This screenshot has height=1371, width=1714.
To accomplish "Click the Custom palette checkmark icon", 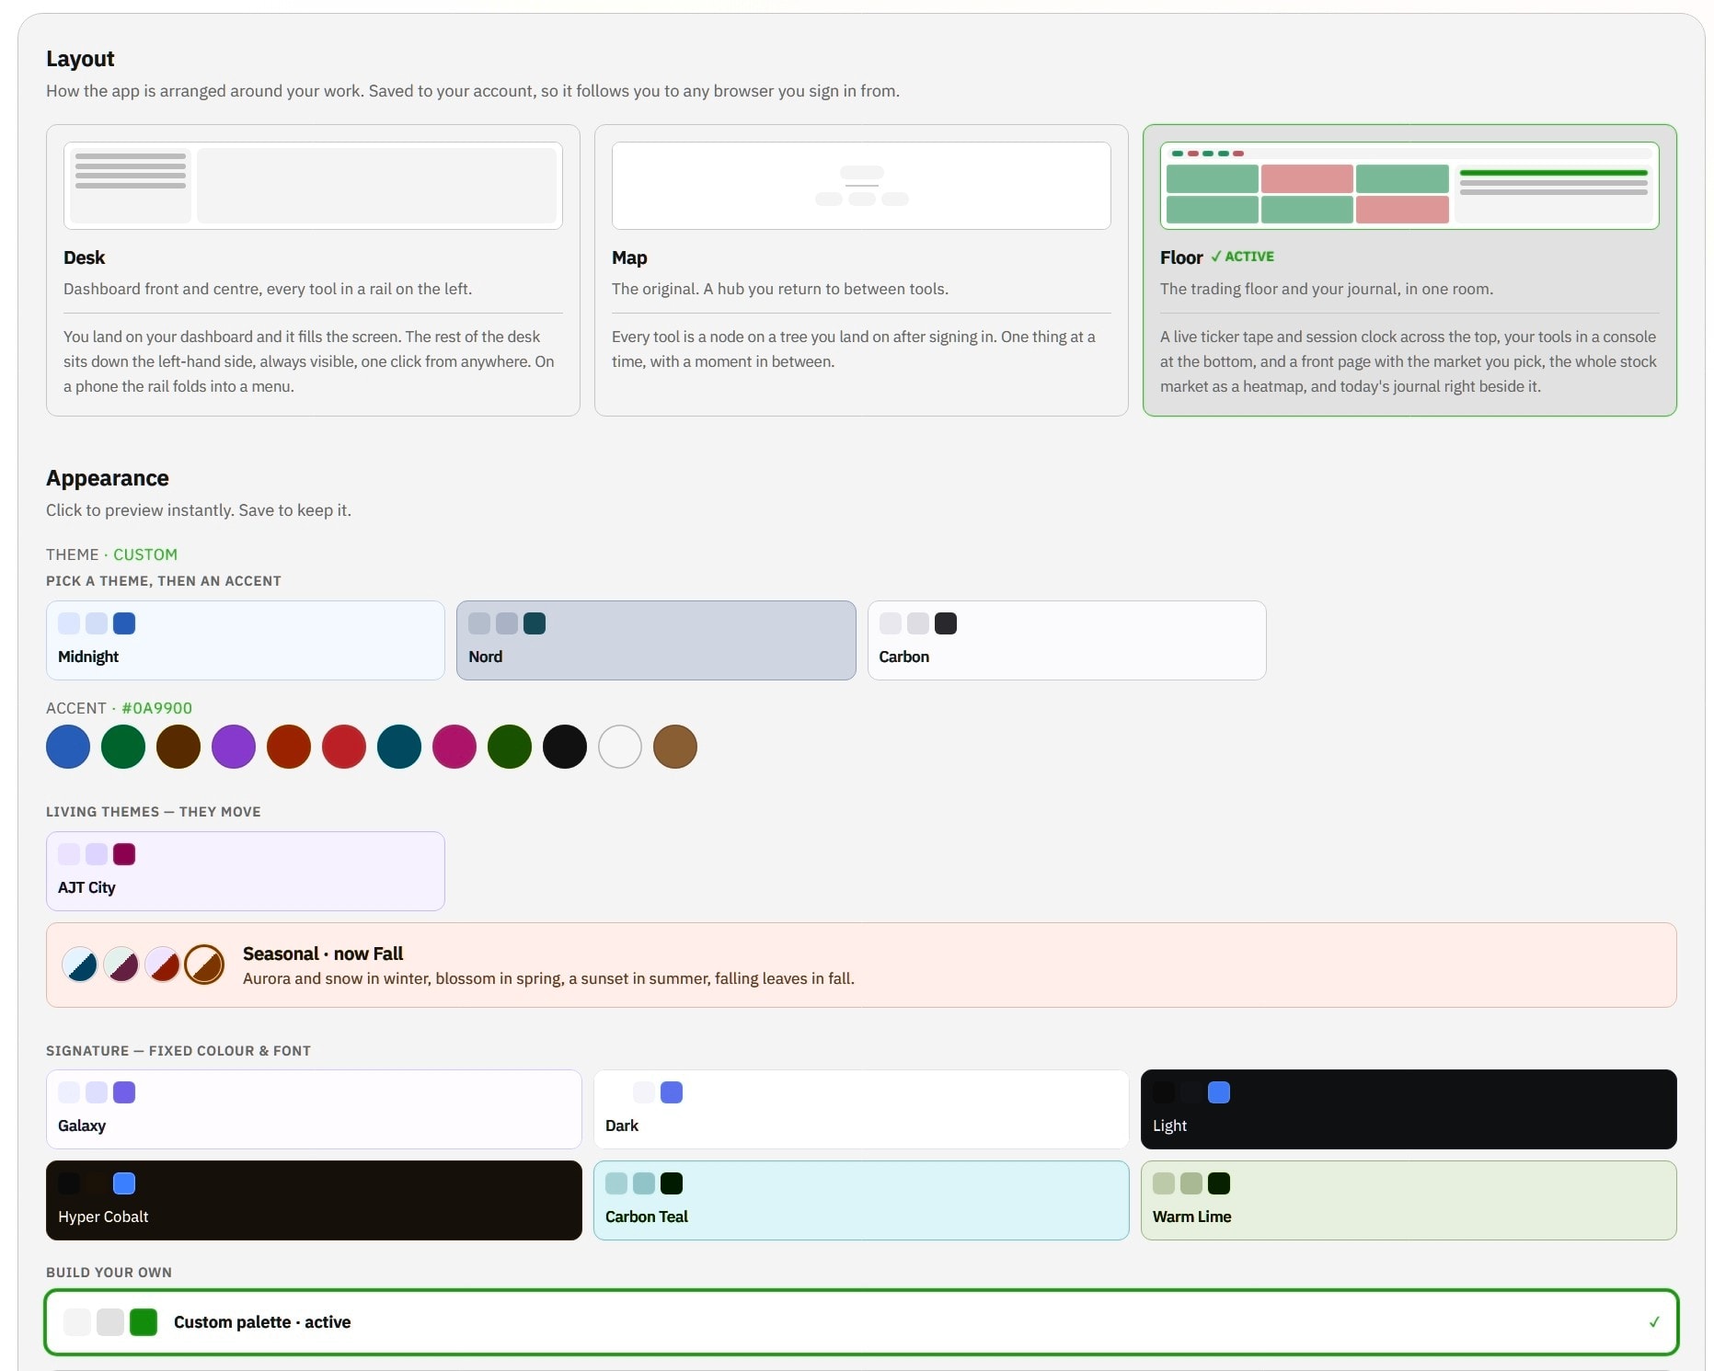I will click(1654, 1322).
